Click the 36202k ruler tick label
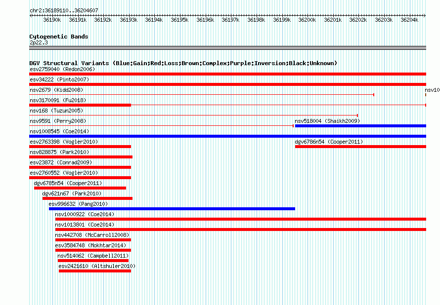 (x=358, y=20)
